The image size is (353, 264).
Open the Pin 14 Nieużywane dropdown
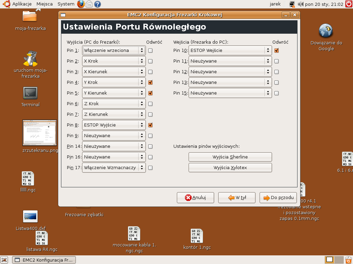click(114, 146)
